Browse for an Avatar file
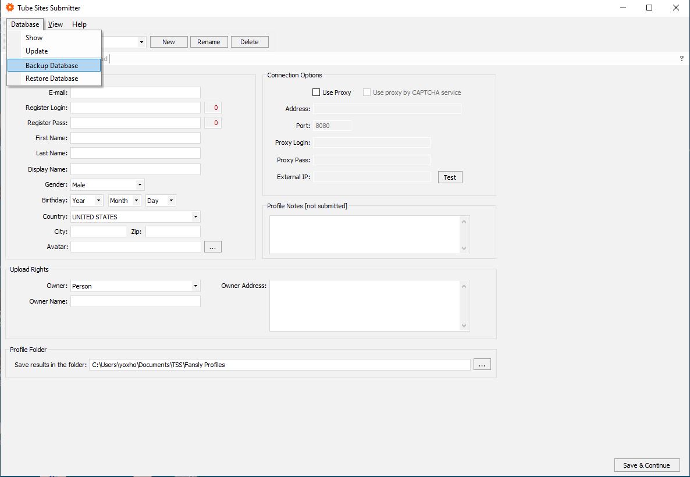This screenshot has height=477, width=690. click(x=212, y=246)
